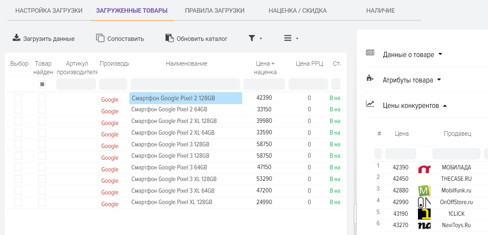Click the vertical scrollbar beside the product table
This screenshot has height=235, width=488.
355,213
